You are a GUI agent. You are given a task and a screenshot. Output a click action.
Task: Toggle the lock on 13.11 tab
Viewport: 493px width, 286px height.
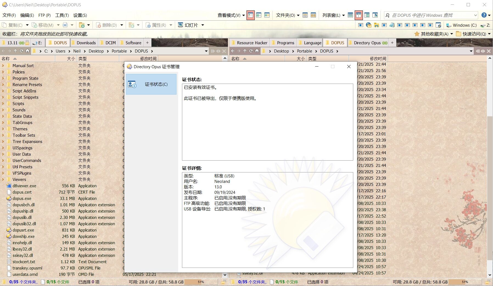click(x=27, y=43)
